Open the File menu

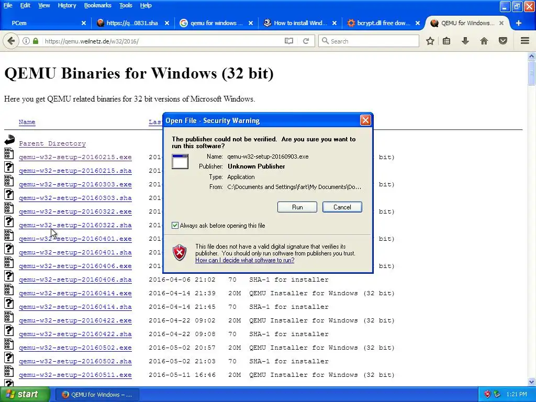coord(8,5)
